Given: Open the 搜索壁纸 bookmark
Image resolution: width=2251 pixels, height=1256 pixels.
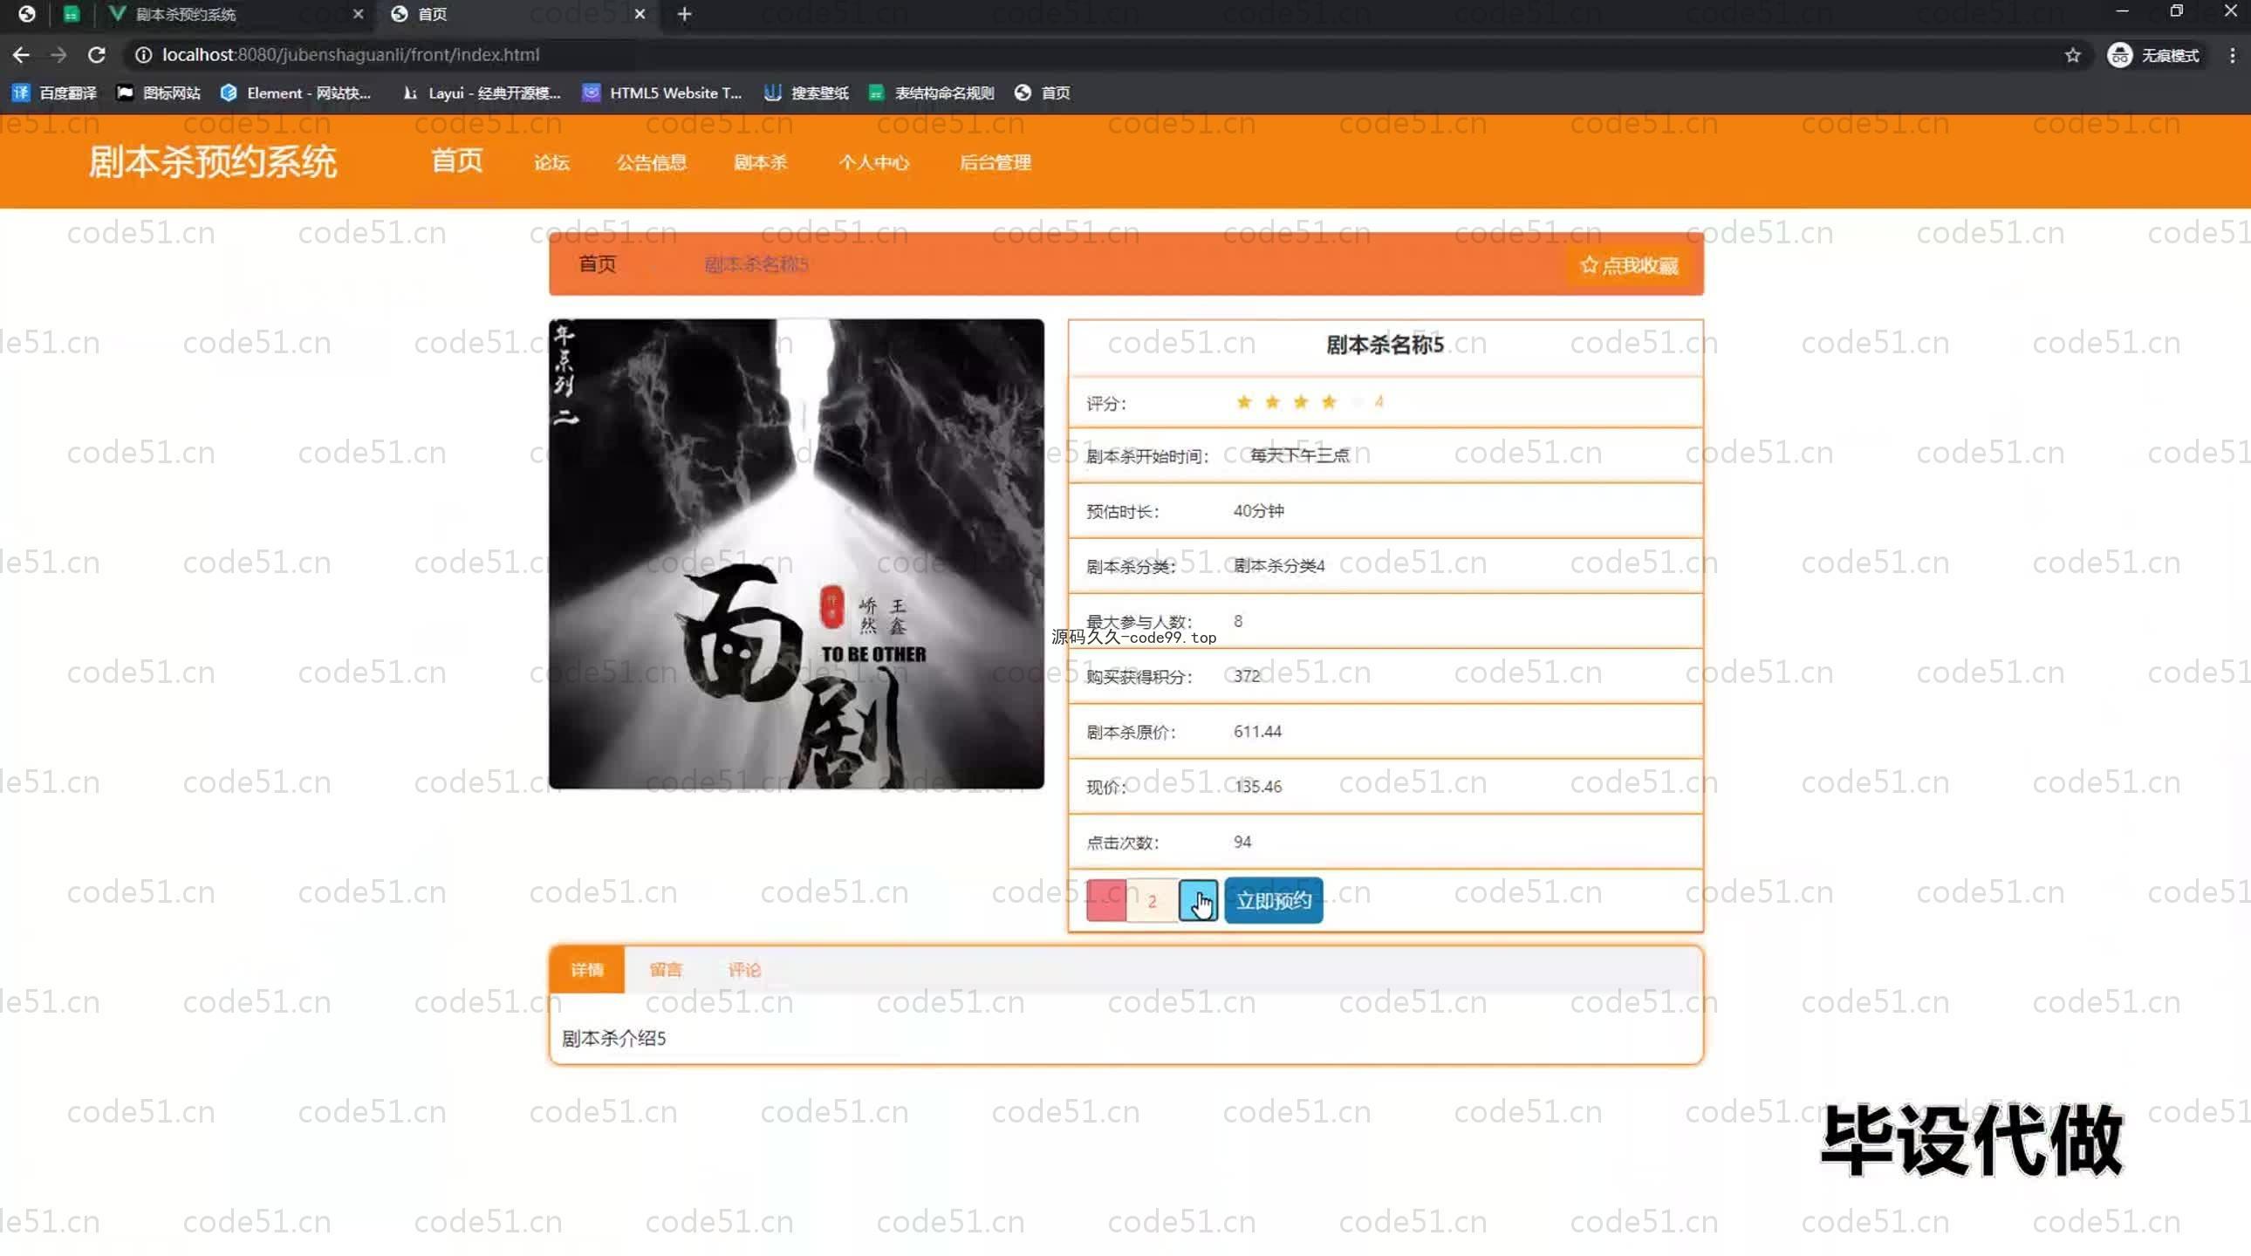Looking at the screenshot, I should pyautogui.click(x=806, y=92).
